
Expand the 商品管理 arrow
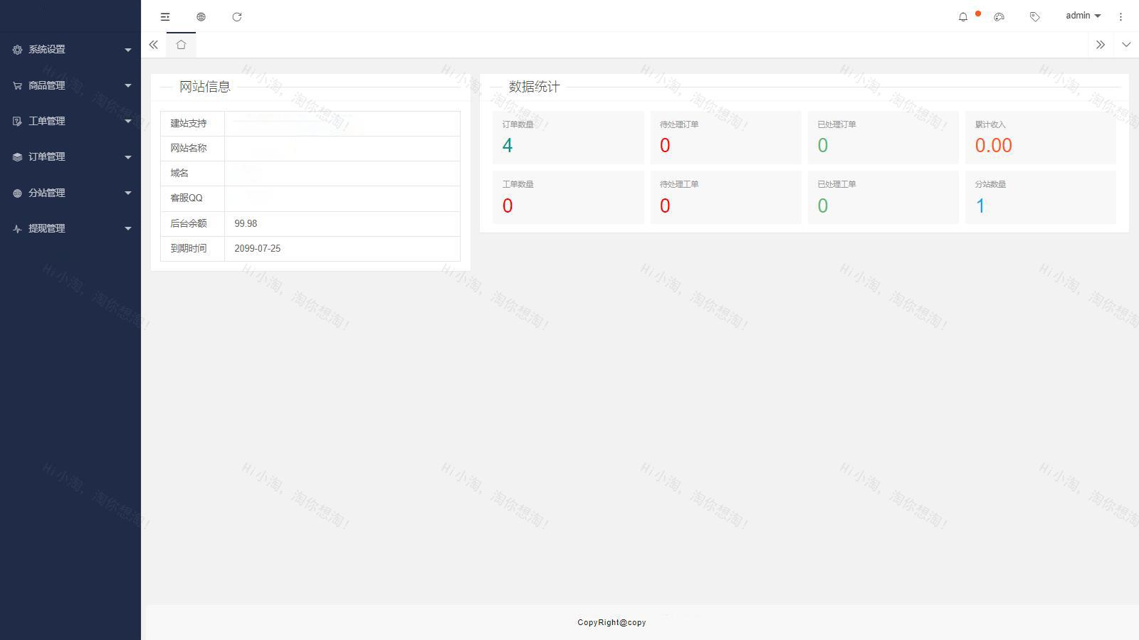coord(128,85)
